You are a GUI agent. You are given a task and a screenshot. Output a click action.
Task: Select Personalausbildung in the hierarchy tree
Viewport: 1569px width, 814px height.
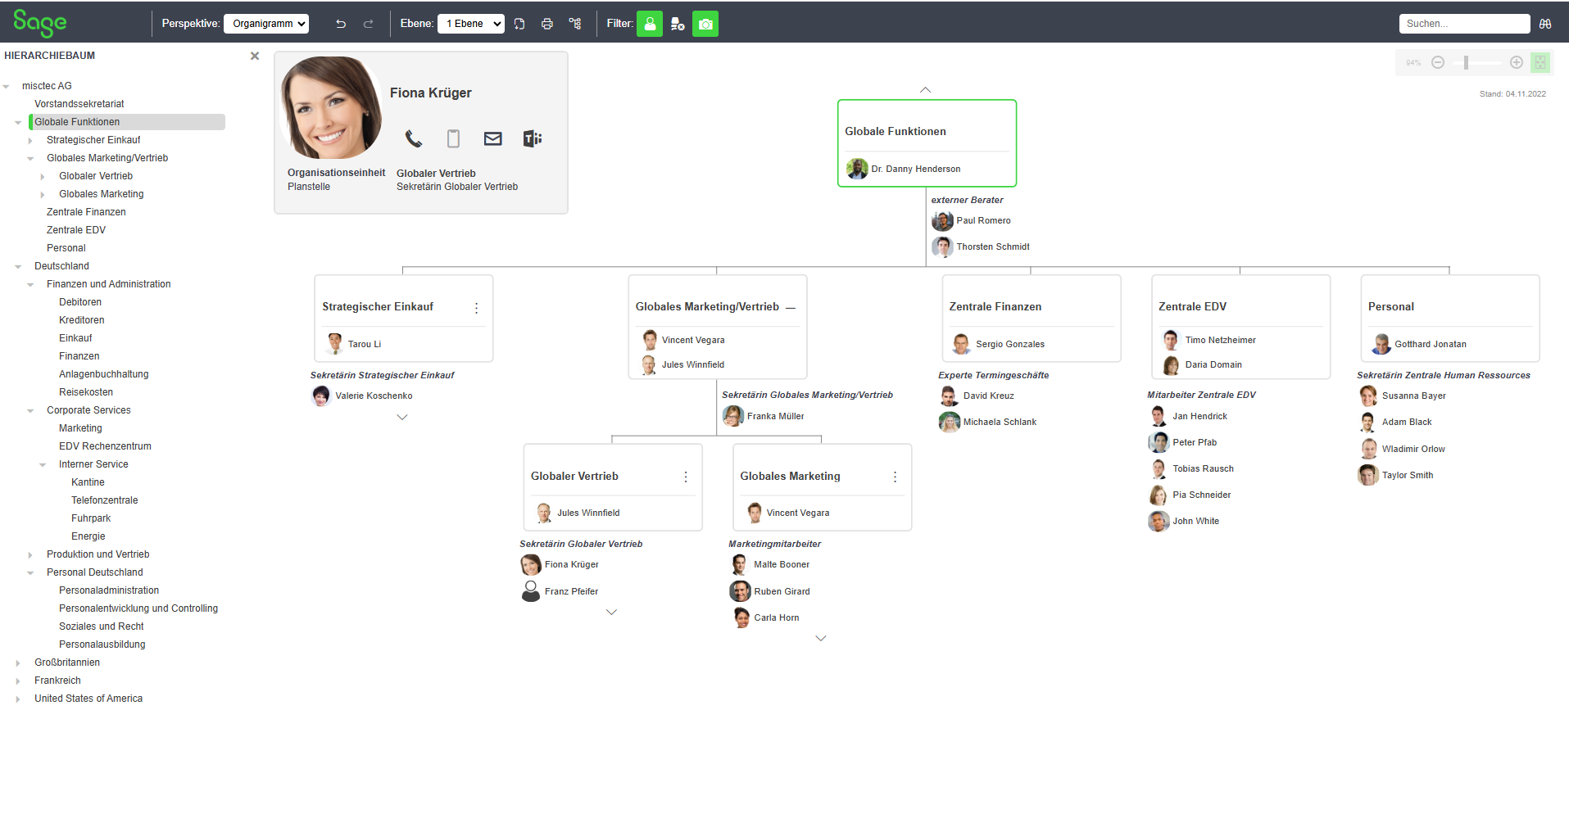click(x=102, y=644)
